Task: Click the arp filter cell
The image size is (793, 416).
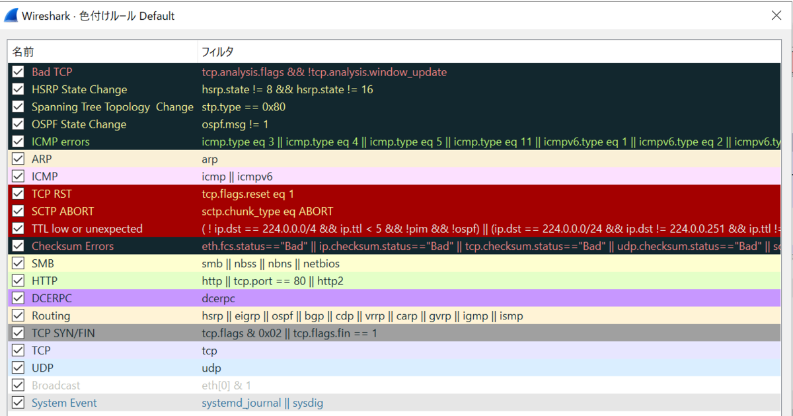Action: 209,159
